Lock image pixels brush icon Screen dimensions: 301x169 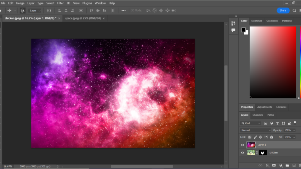click(x=255, y=137)
